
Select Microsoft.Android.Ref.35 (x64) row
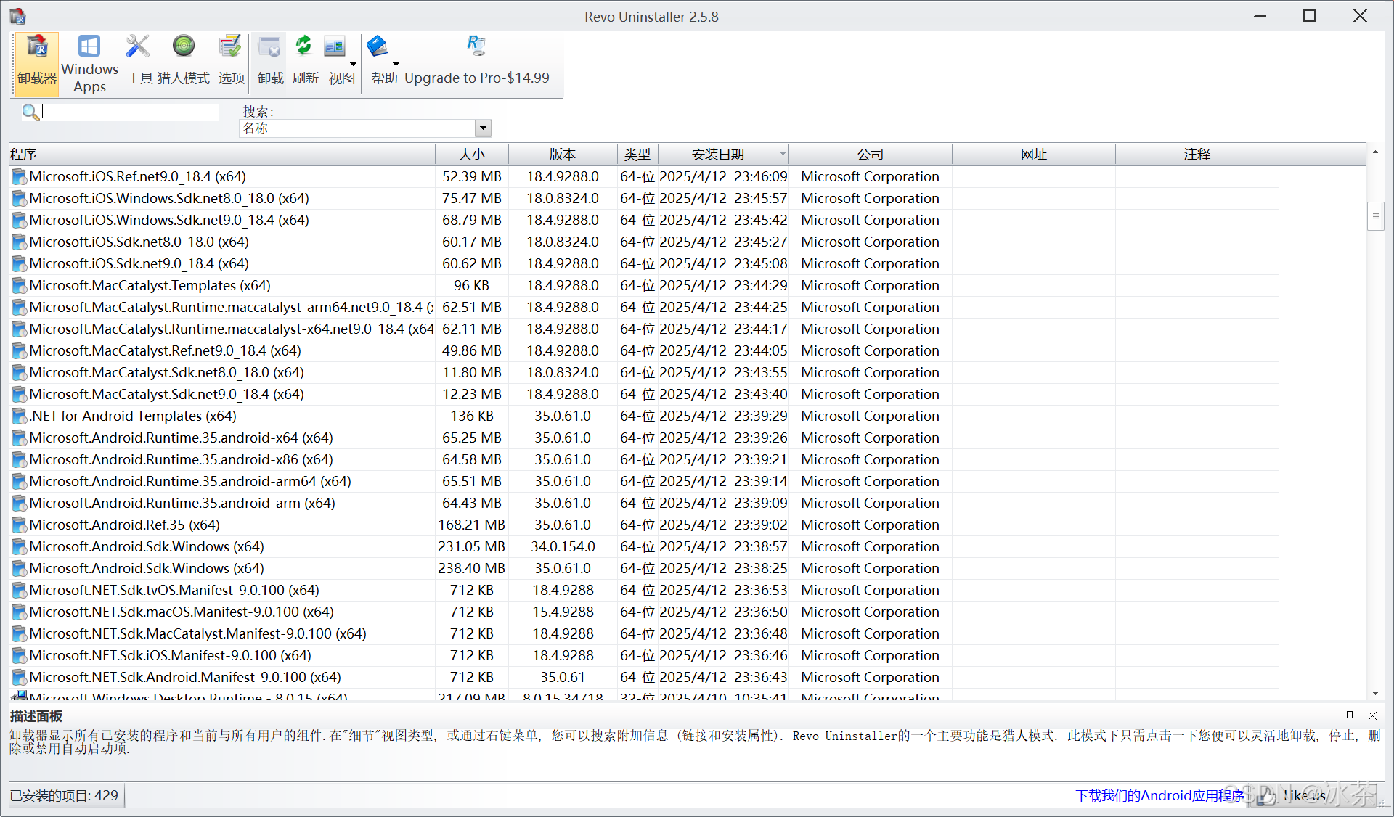(x=125, y=525)
